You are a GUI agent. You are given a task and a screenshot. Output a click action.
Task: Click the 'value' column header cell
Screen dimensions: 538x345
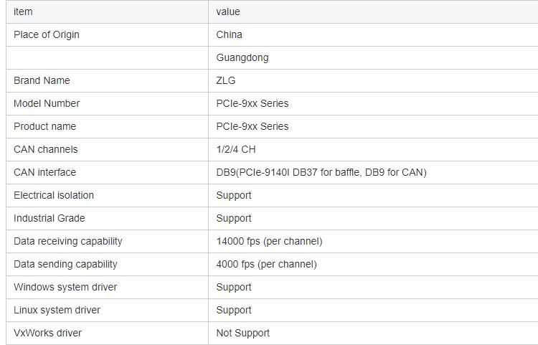pyautogui.click(x=373, y=11)
